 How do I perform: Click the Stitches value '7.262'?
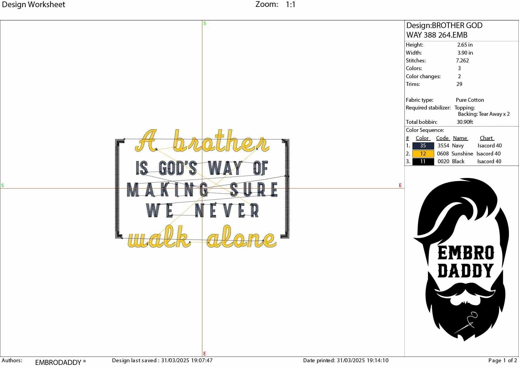tap(462, 61)
